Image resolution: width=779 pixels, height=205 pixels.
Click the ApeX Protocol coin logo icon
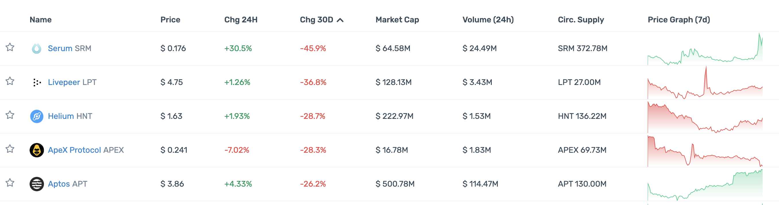point(36,150)
